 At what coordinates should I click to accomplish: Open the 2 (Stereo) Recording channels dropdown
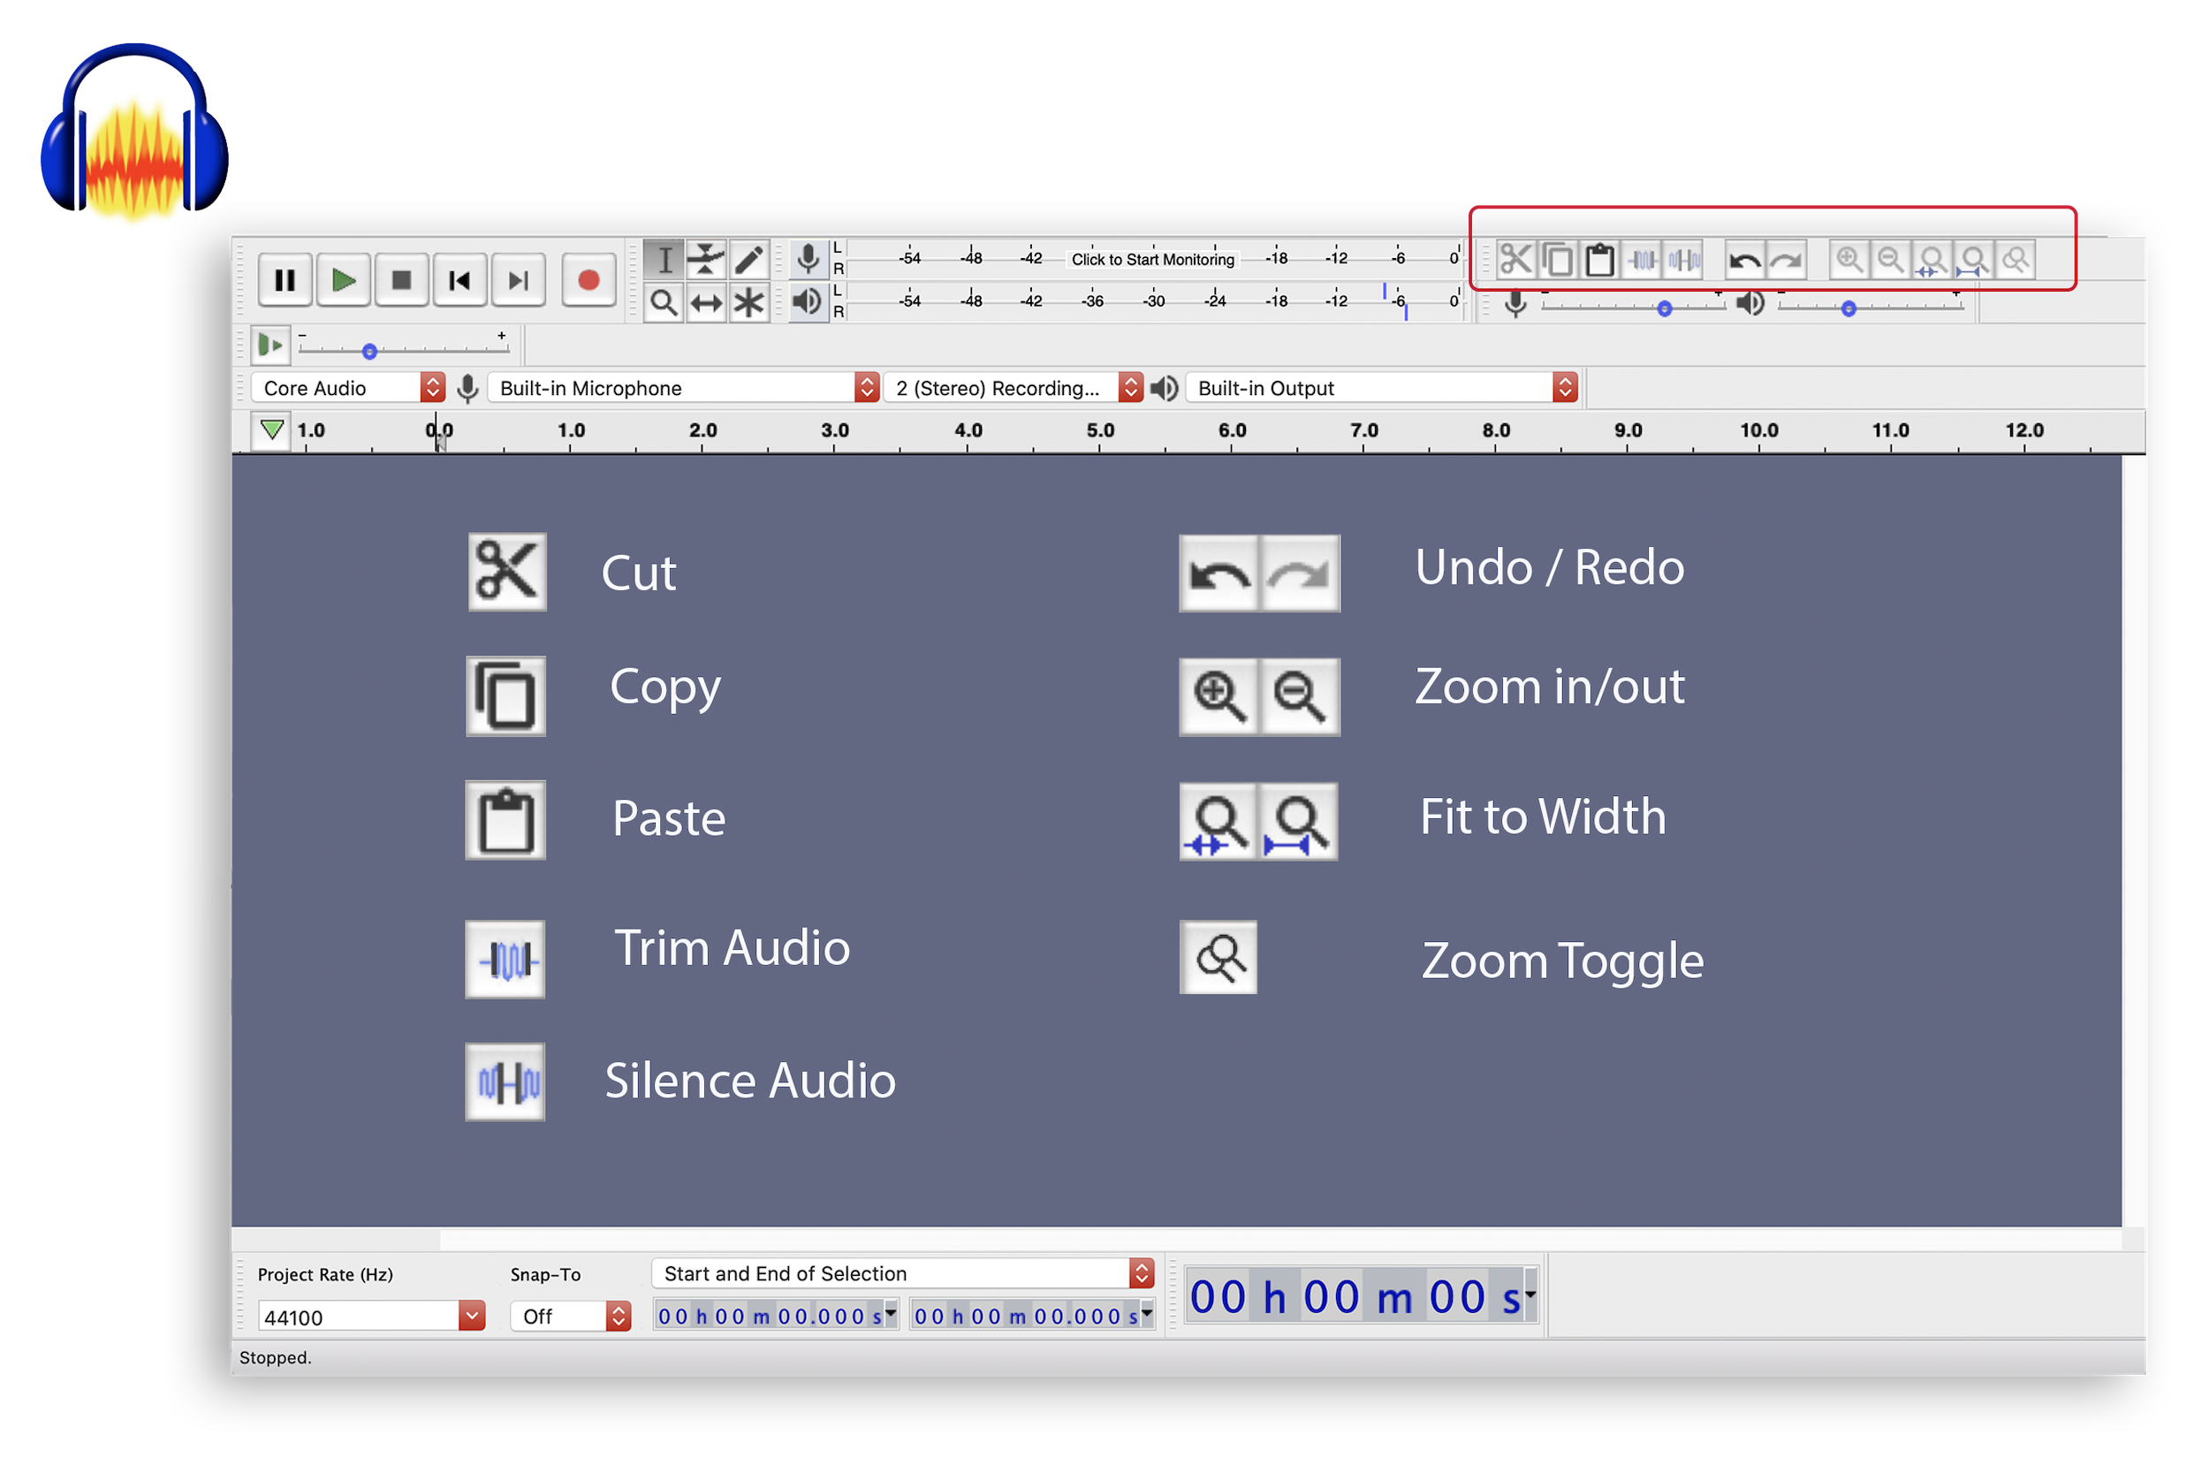pos(1013,388)
